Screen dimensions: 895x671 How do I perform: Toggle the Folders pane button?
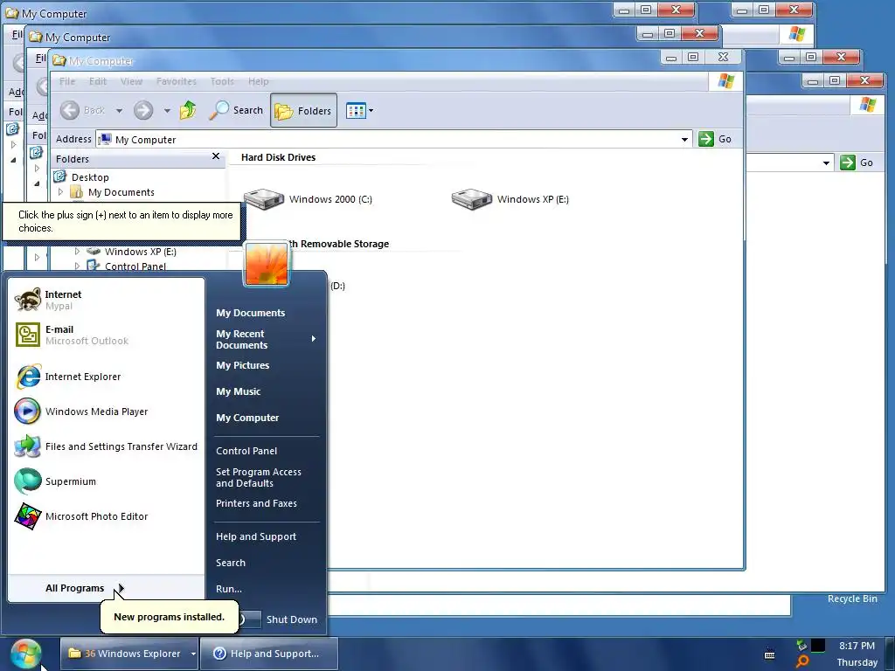[x=303, y=111]
